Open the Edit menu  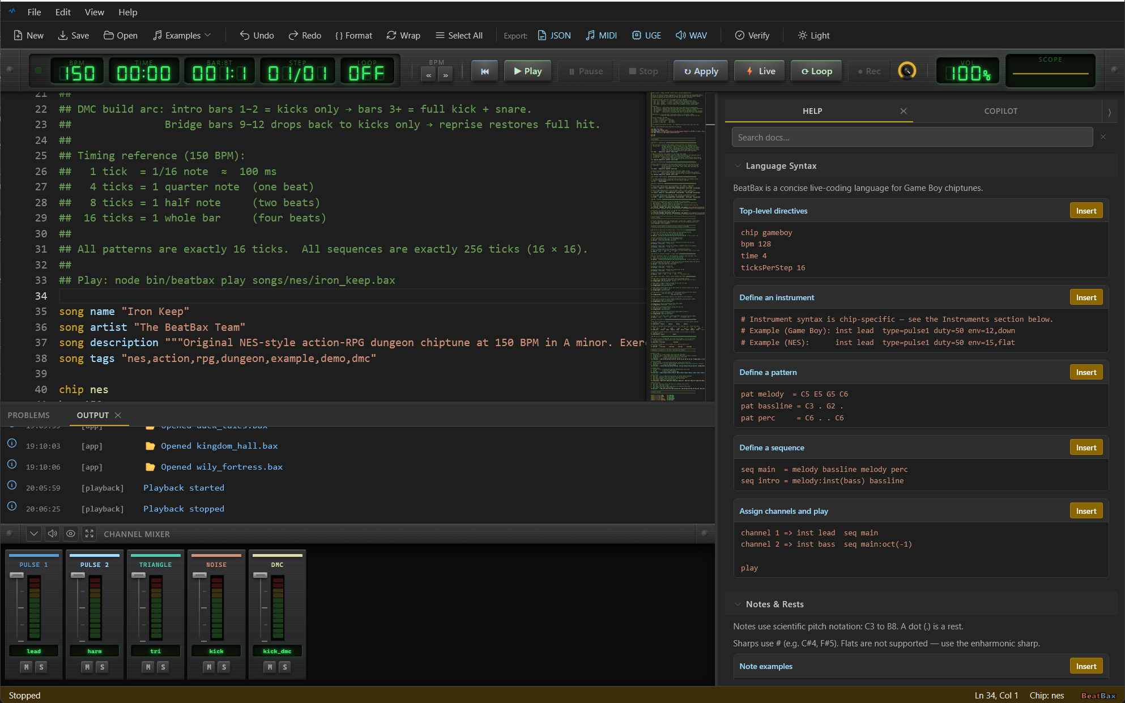click(63, 12)
